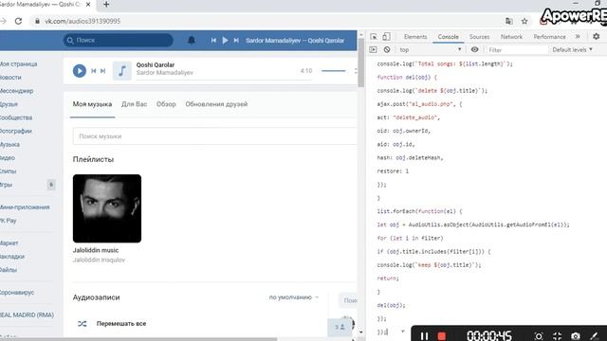The height and width of the screenshot is (341, 607).
Task: Open Игры in VK sidebar
Action: click(x=7, y=185)
